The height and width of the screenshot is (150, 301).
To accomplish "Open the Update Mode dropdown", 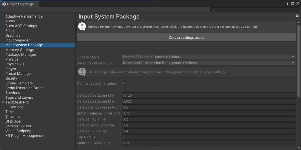I will (x=209, y=57).
